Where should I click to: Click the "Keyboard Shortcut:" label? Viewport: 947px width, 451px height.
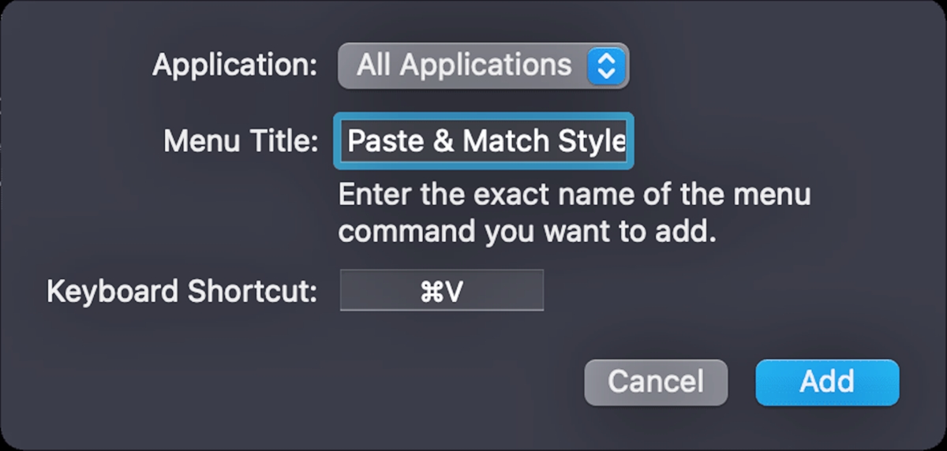(182, 292)
